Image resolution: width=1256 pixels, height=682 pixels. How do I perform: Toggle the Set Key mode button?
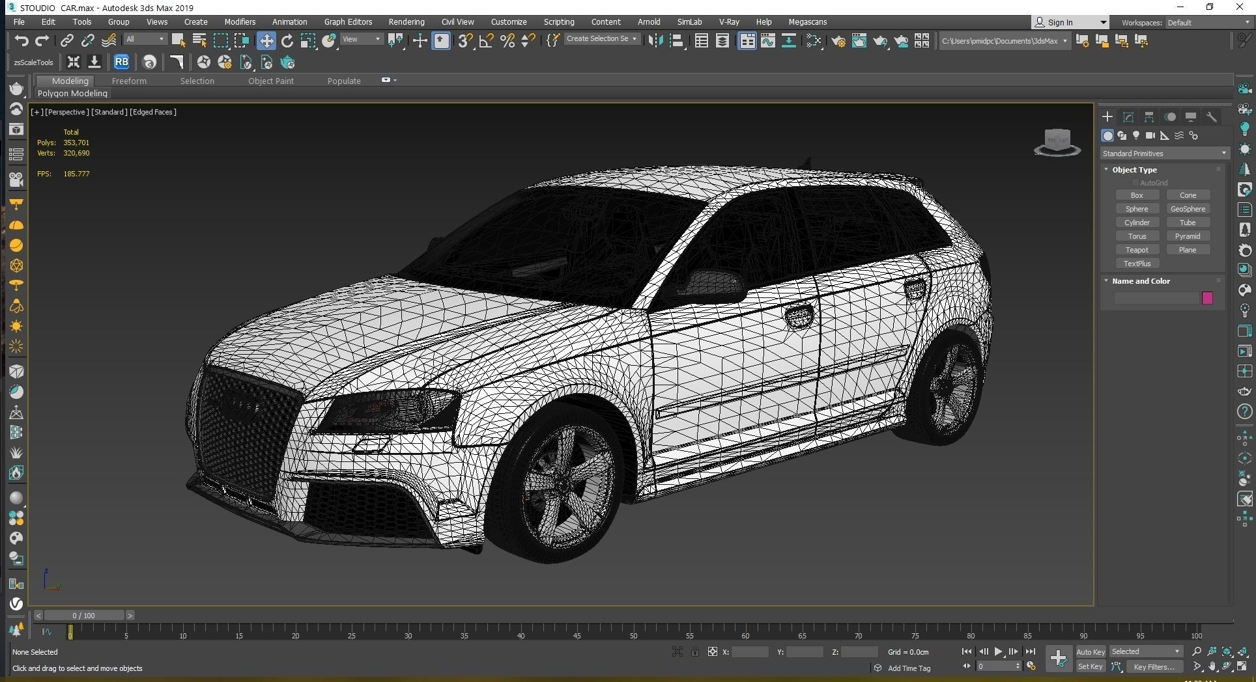coord(1090,667)
